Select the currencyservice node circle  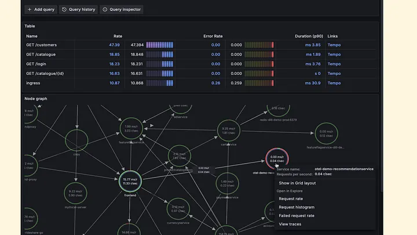pyautogui.click(x=178, y=209)
